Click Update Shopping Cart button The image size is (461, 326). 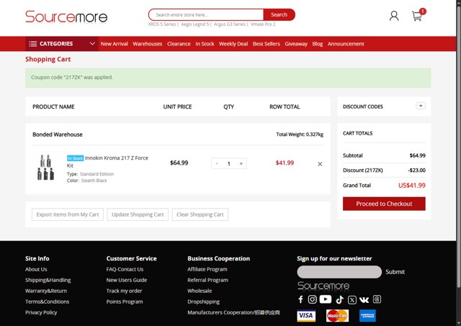click(138, 214)
